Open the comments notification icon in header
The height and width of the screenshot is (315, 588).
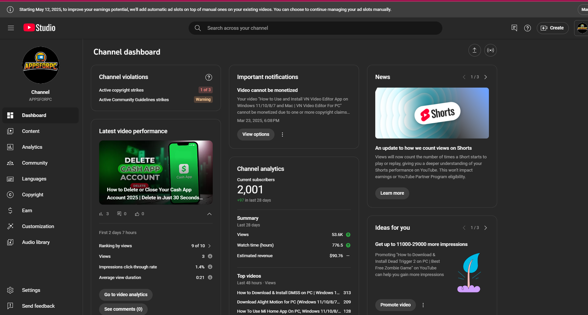514,28
